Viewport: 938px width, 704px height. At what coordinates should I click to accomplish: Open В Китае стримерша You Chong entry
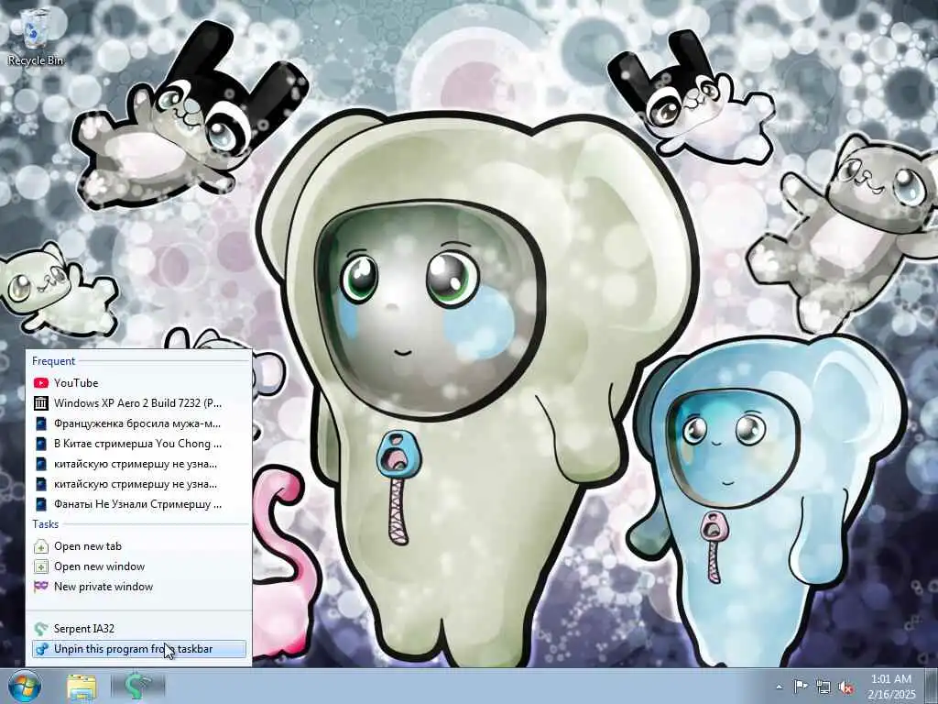point(139,444)
